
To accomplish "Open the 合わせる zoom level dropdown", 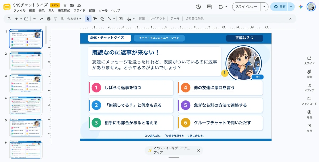I will [74, 19].
